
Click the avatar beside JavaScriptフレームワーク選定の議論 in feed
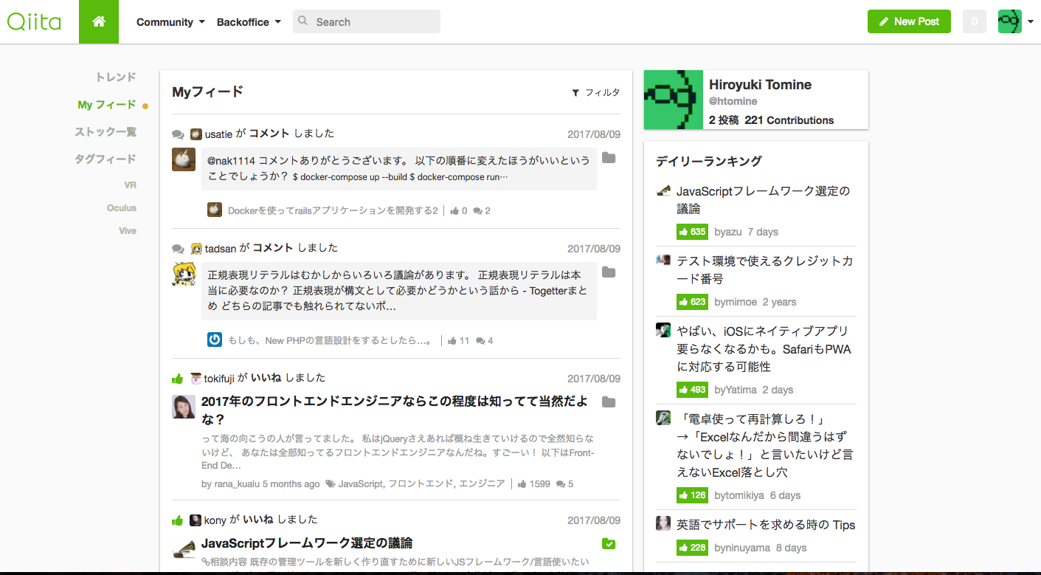(184, 548)
